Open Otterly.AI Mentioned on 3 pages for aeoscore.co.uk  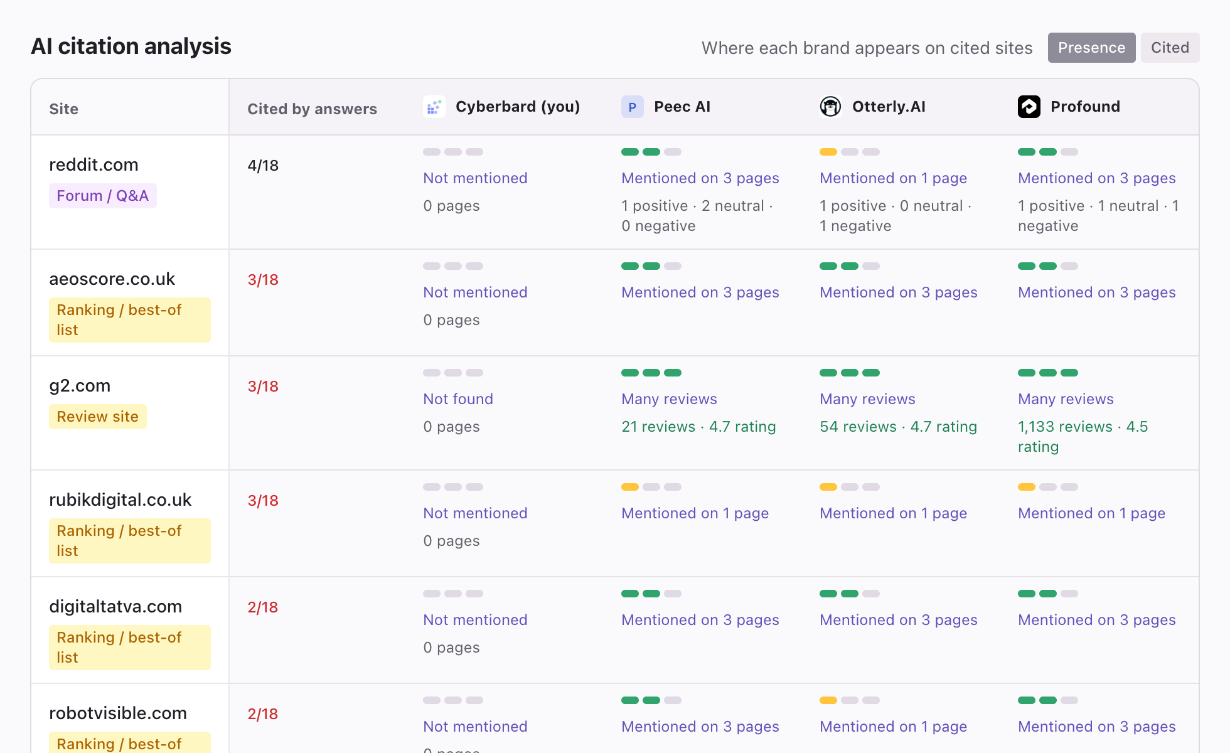899,292
